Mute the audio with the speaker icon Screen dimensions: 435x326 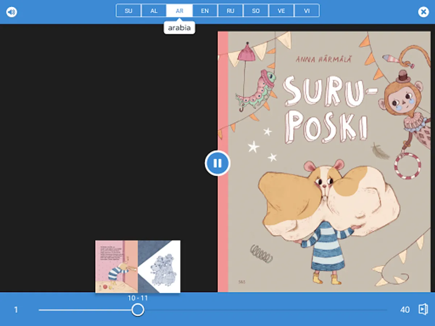pyautogui.click(x=12, y=12)
